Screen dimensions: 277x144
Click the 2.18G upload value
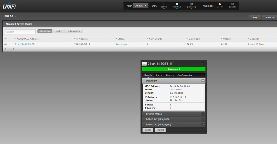tap(224, 44)
